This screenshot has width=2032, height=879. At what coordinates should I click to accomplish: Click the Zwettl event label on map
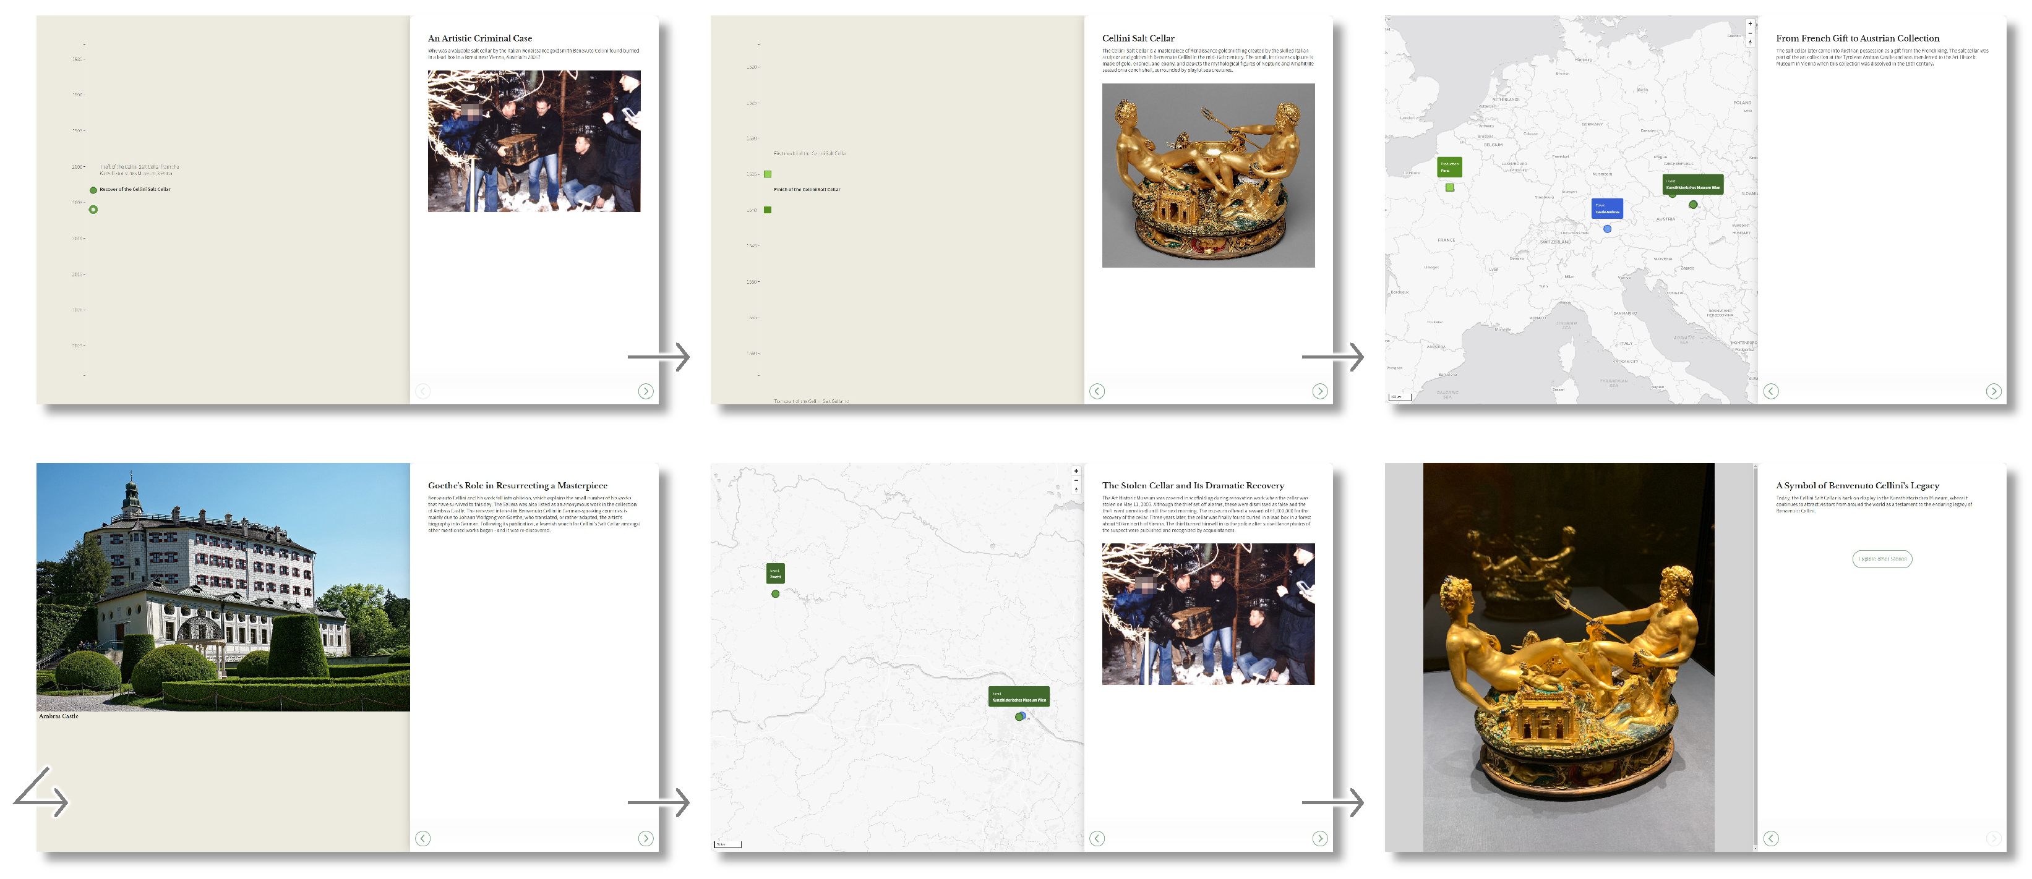(x=776, y=573)
